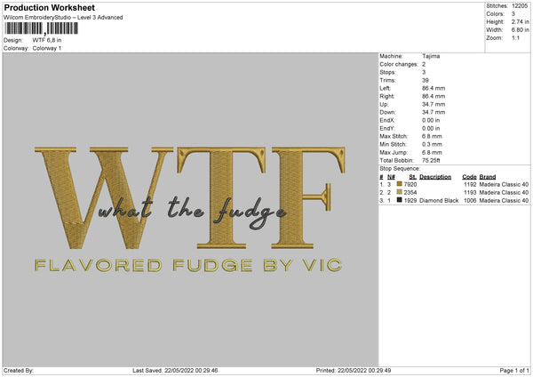
Task: Click the Colors value 3 at top right
Action: [513, 14]
